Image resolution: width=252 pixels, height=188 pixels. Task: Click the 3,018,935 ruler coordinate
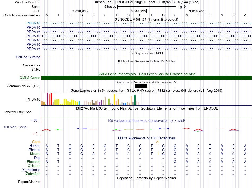click(138, 11)
